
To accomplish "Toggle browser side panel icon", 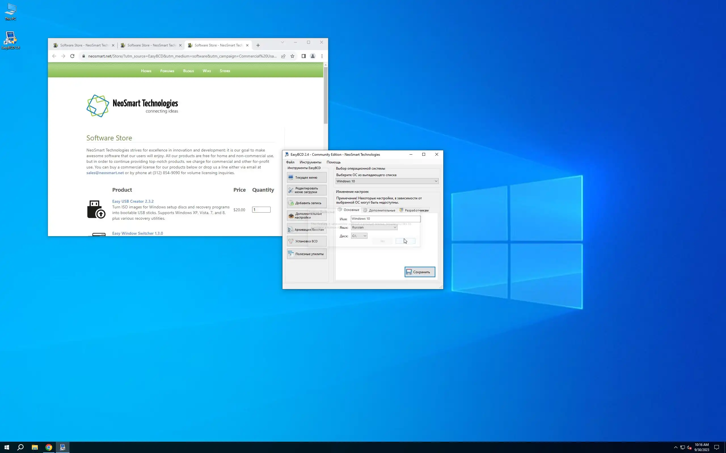I will [x=304, y=56].
